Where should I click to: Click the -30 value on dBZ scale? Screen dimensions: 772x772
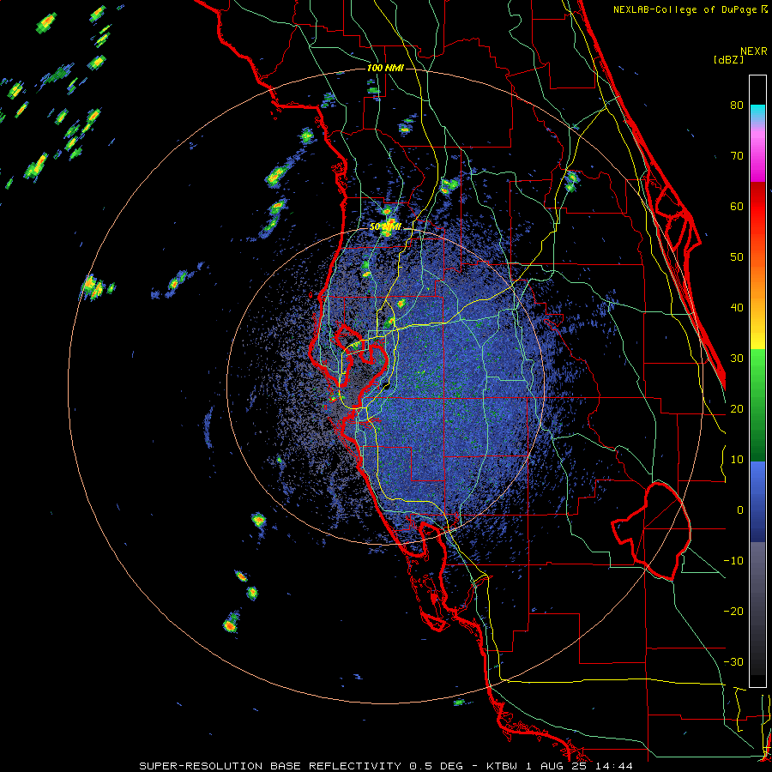[x=733, y=662]
